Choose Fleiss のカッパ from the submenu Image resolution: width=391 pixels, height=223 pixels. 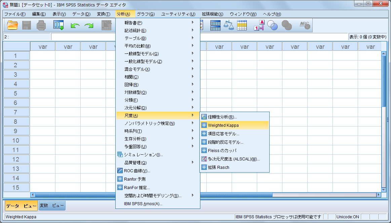(235, 150)
